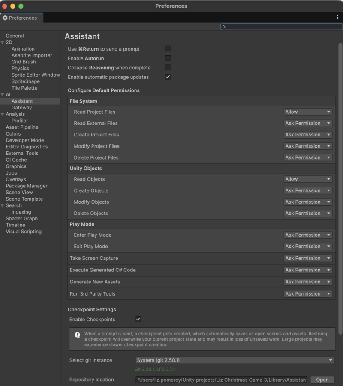Open the Read External Files permission dropdown
Image resolution: width=343 pixels, height=386 pixels.
(307, 123)
